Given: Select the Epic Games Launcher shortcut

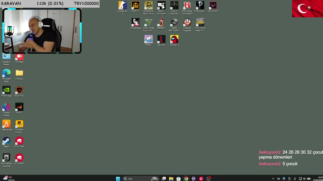Looking at the screenshot, I should pyautogui.click(x=6, y=160).
